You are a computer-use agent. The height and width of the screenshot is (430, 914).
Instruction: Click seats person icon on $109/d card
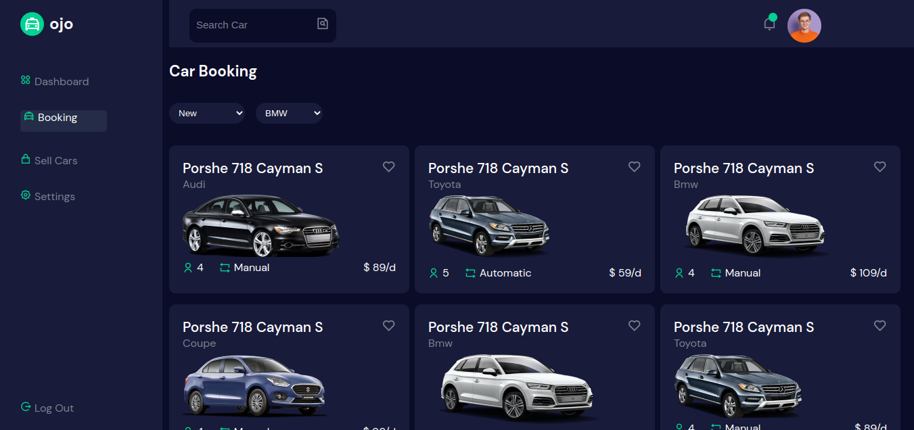[x=679, y=274]
